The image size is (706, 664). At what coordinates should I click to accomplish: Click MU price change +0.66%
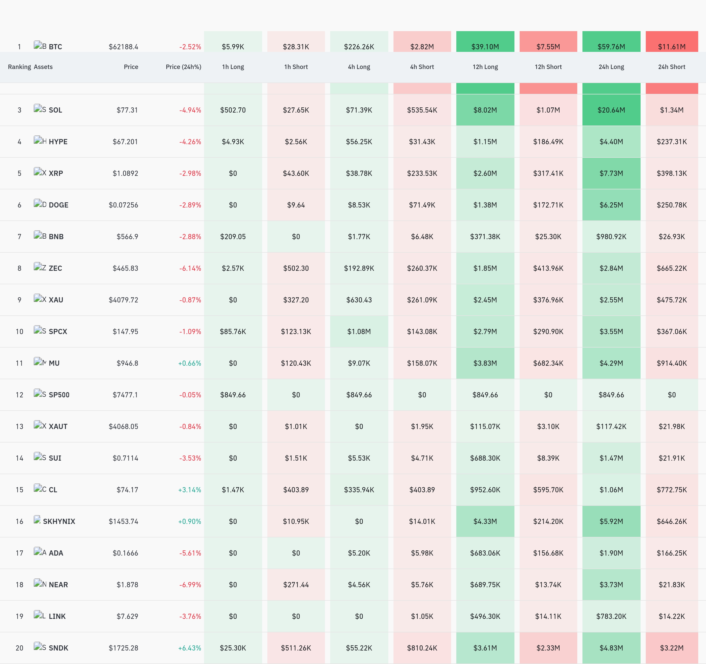point(190,363)
